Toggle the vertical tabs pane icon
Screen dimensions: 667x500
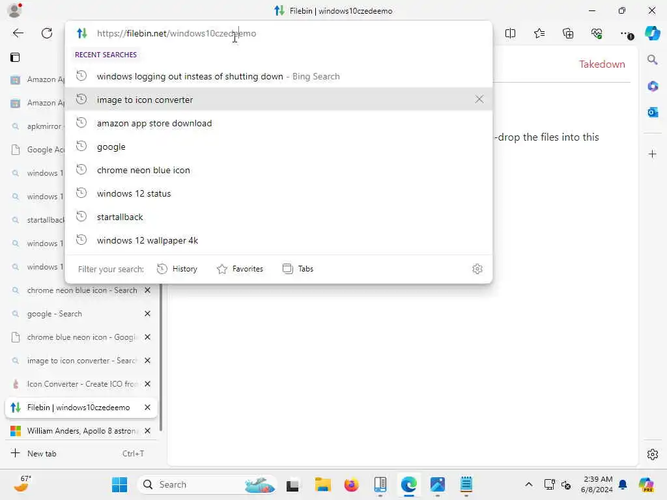coord(15,57)
